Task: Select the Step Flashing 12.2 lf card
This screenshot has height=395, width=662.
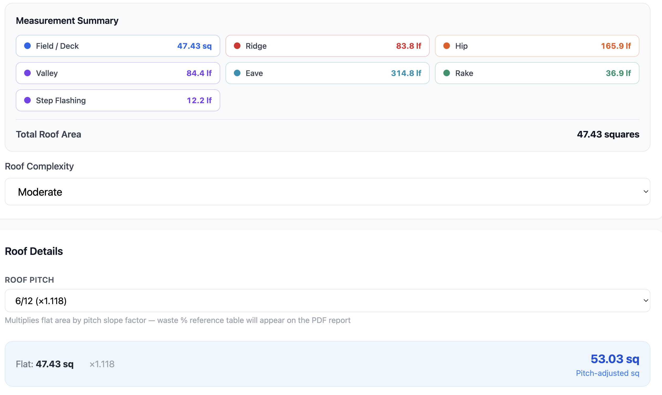Action: pyautogui.click(x=118, y=100)
